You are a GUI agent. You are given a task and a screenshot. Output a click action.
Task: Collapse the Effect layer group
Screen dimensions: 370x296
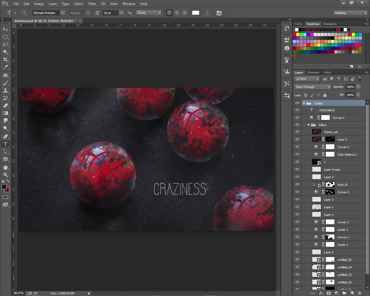[x=308, y=125]
